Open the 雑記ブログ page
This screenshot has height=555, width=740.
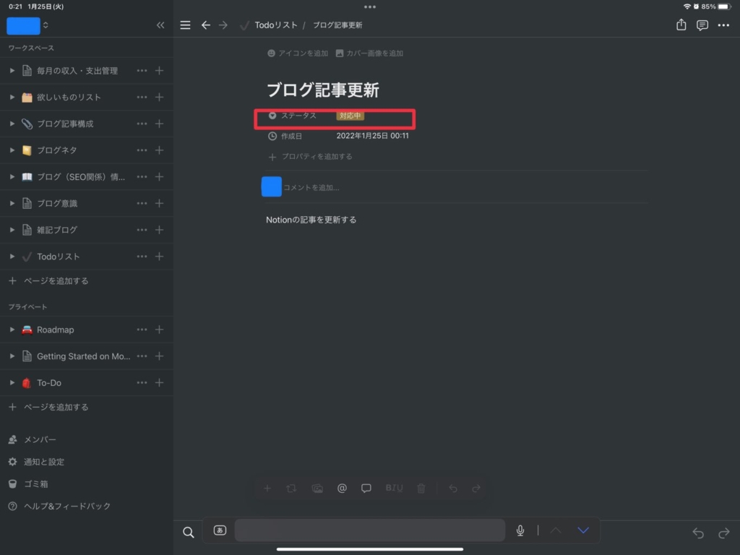[57, 230]
